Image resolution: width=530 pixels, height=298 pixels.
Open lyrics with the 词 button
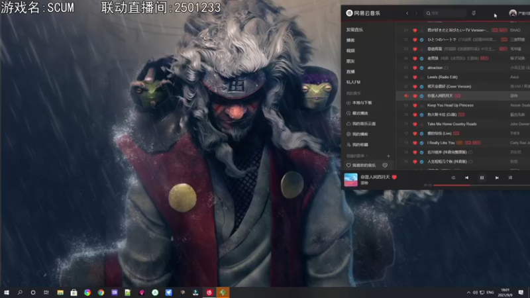(x=510, y=177)
